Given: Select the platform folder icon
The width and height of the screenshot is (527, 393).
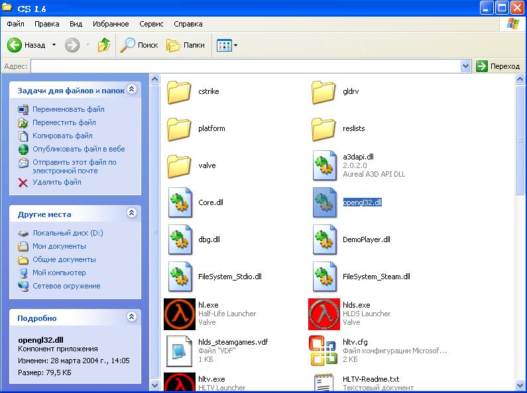Looking at the screenshot, I should [179, 128].
